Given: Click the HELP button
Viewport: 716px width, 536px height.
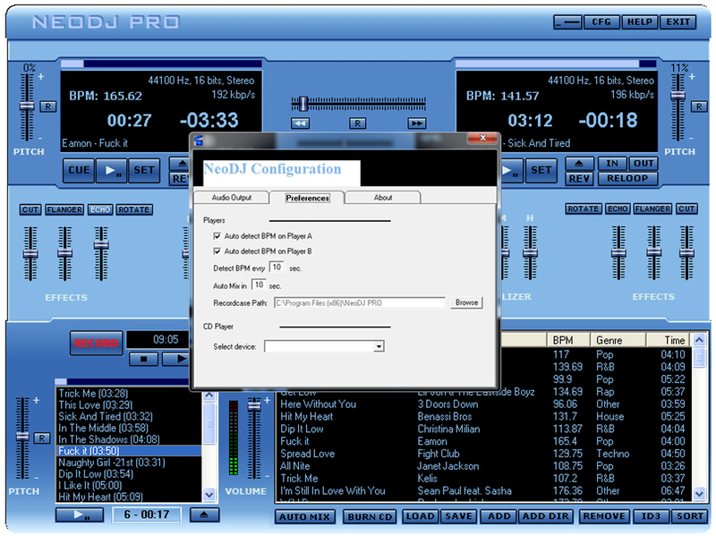Looking at the screenshot, I should (640, 21).
